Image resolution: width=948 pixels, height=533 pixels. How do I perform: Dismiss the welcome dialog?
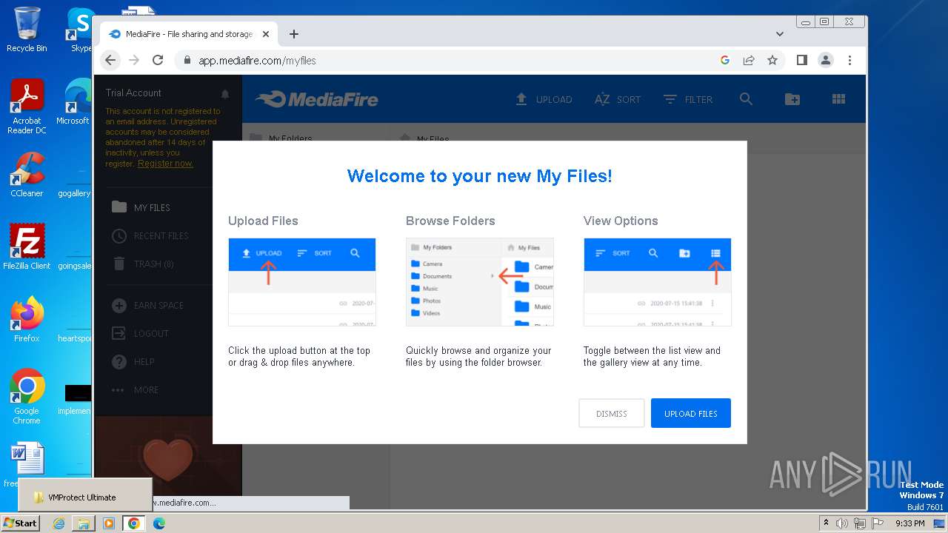pos(612,413)
